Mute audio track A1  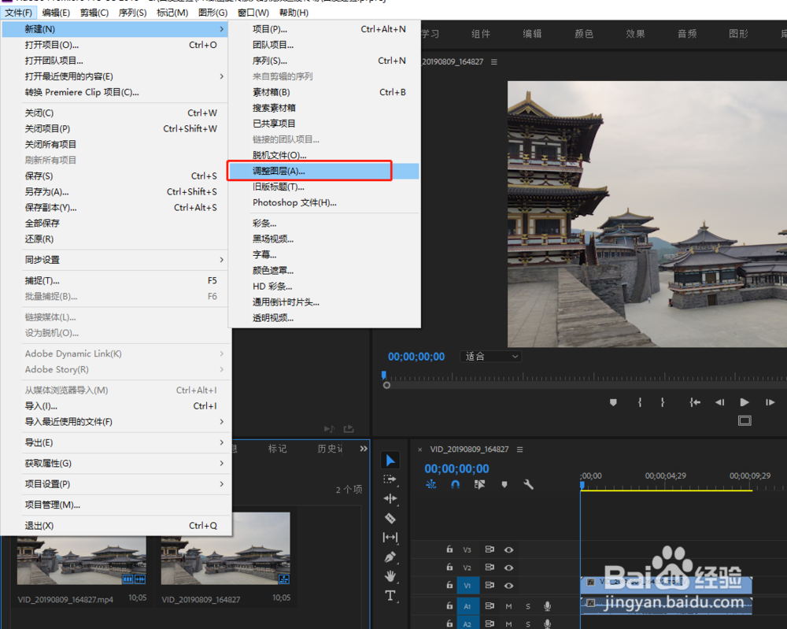[508, 606]
